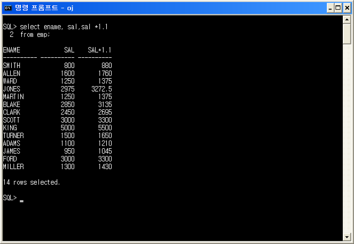
Task: Click the value 880 in SMITH row
Action: pyautogui.click(x=107, y=65)
